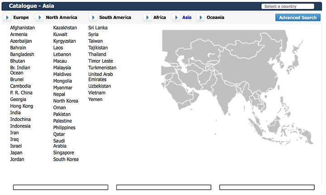Open the Vietnam link

97,93
